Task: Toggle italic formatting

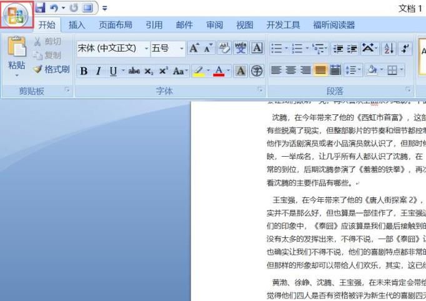Action: [98, 71]
